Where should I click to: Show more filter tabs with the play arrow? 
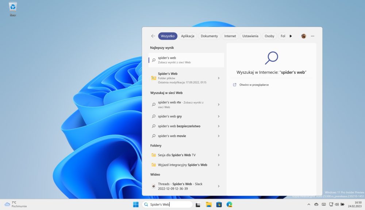point(291,36)
